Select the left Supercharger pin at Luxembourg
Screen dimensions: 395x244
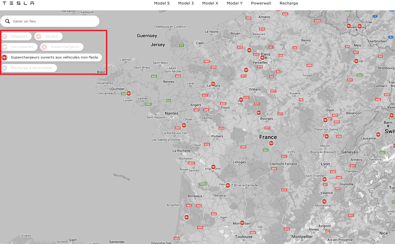pyautogui.click(x=349, y=26)
